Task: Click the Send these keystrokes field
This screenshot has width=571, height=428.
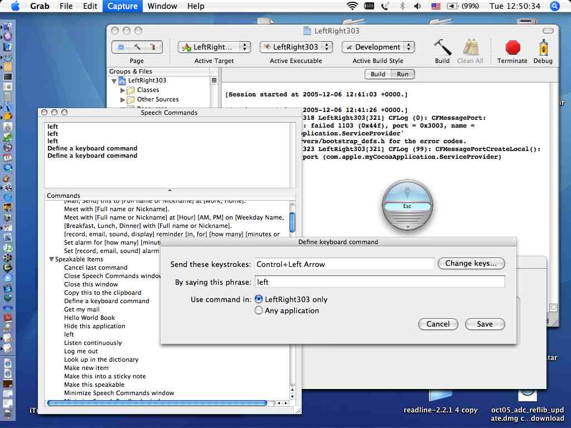Action: pos(345,264)
